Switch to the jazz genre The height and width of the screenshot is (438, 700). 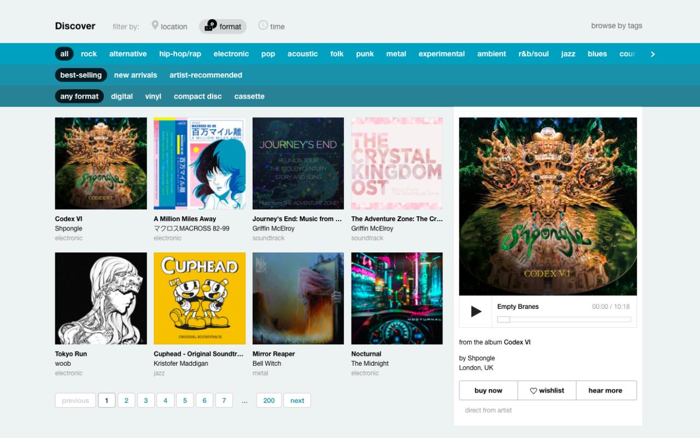click(x=568, y=54)
